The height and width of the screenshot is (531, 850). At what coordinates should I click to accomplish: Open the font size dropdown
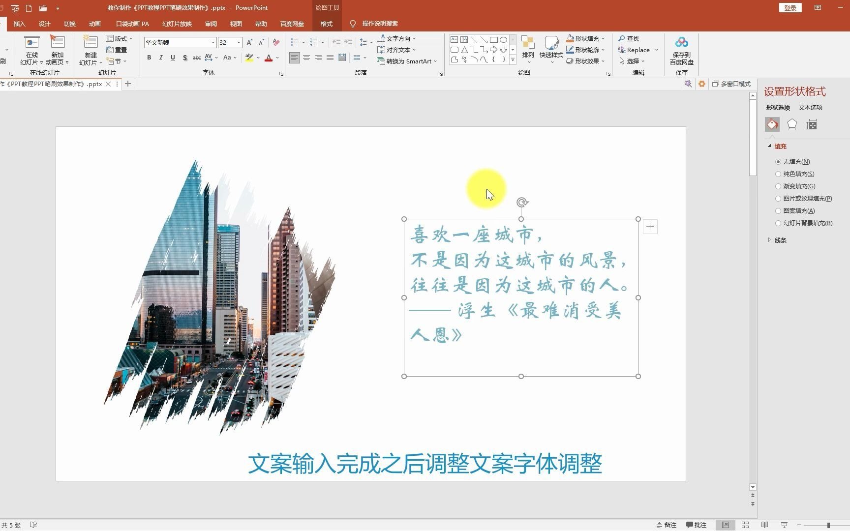point(238,43)
